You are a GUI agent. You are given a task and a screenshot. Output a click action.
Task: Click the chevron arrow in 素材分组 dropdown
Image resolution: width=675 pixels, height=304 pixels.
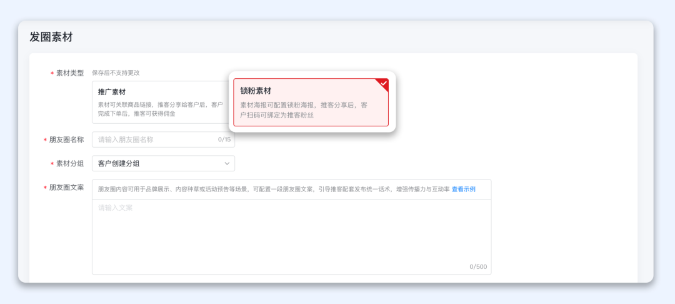point(227,164)
